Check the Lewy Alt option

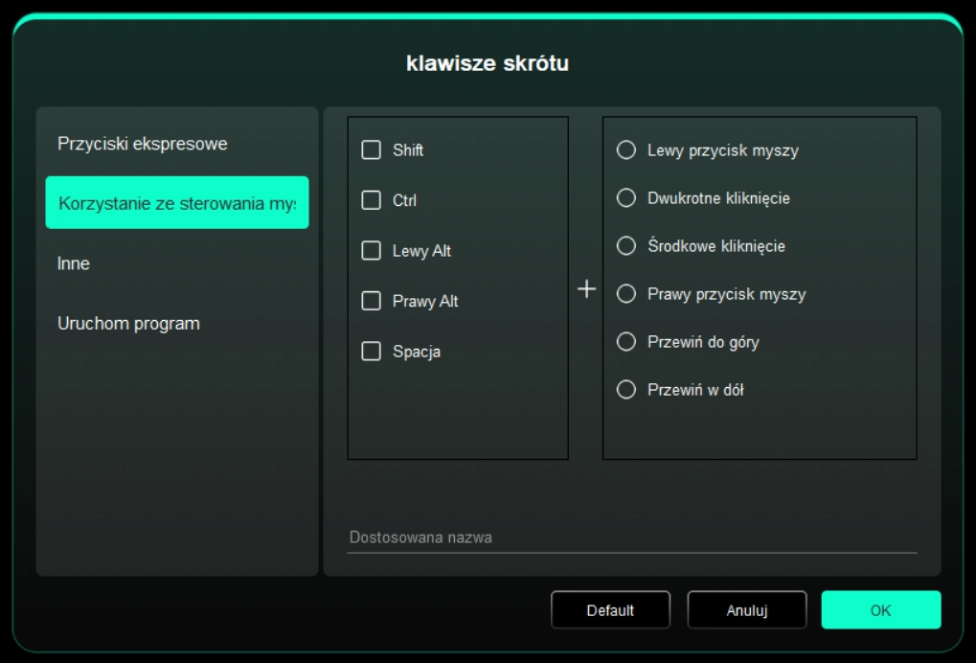pyautogui.click(x=372, y=251)
